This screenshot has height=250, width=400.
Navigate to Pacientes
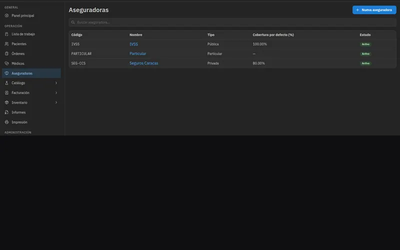coord(31,44)
